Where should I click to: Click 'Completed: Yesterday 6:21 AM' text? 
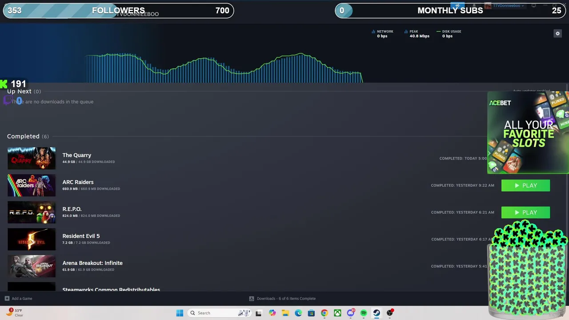click(x=462, y=212)
